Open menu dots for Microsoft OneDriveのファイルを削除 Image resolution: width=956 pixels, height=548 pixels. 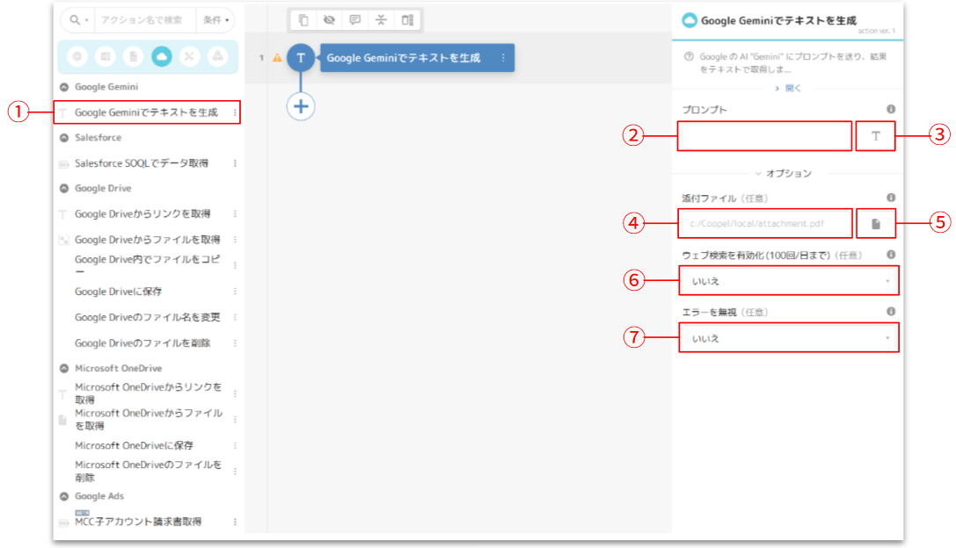tap(235, 472)
